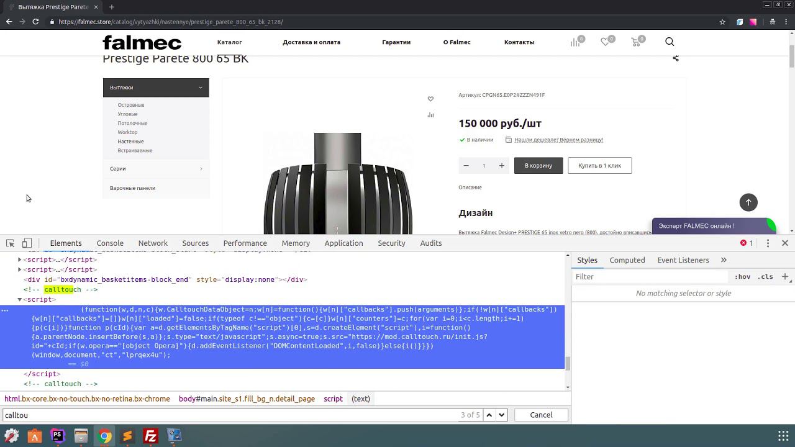Screen dimensions: 795x447
Task: Switch to the Console tab
Action: pos(110,243)
